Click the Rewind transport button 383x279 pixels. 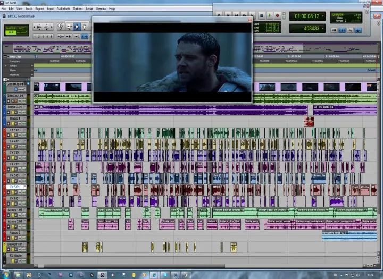click(236, 15)
